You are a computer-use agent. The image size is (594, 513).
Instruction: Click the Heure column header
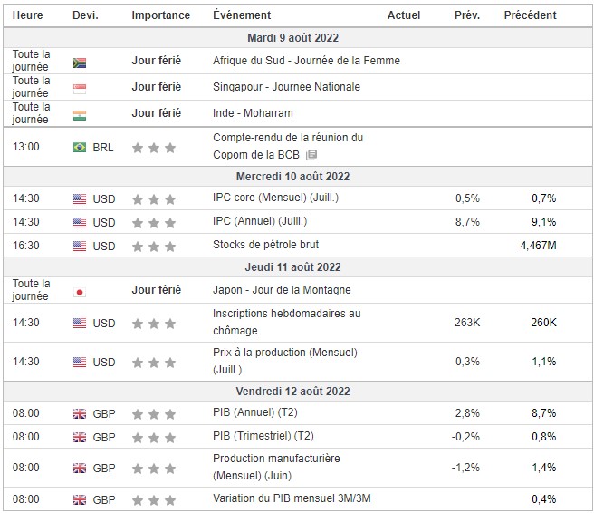click(x=28, y=15)
